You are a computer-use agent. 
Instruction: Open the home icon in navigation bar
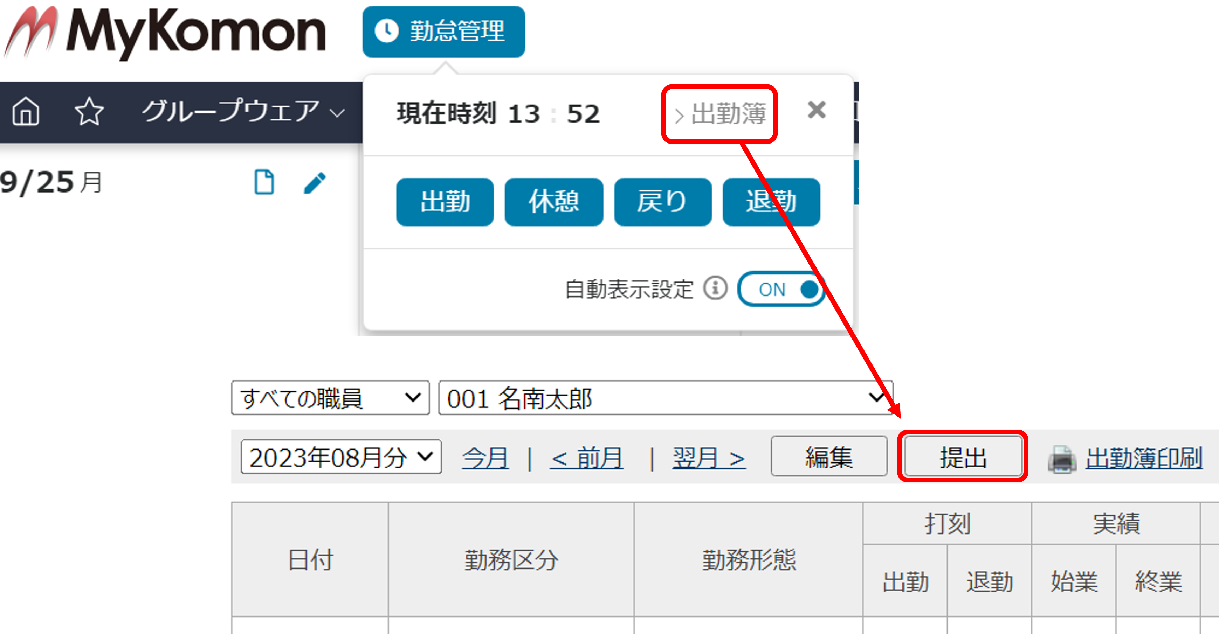[26, 112]
